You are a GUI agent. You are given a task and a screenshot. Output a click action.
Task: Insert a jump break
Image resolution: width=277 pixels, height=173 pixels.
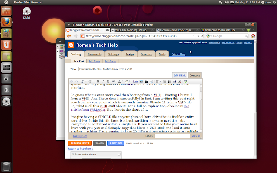point(151,81)
